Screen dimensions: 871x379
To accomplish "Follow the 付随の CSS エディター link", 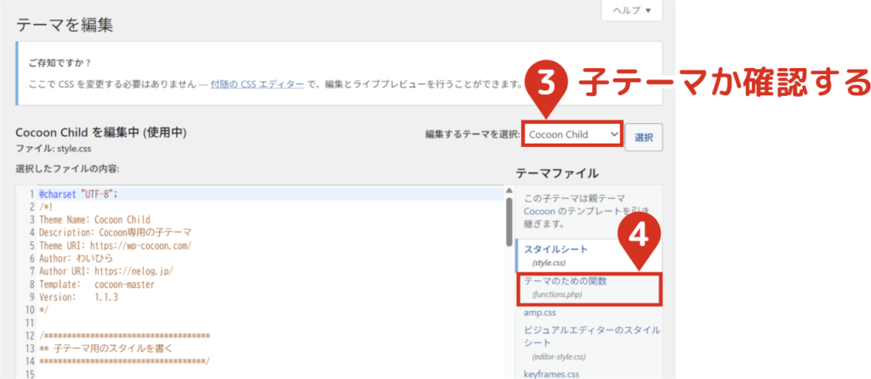I will point(259,83).
